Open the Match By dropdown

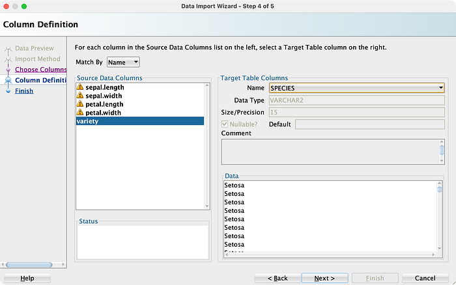(123, 62)
